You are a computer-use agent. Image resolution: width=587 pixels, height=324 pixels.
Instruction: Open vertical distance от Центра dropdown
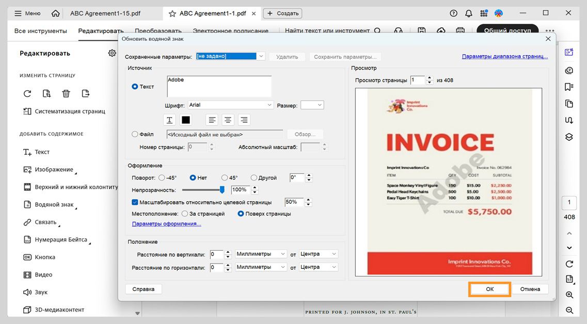[319, 254]
